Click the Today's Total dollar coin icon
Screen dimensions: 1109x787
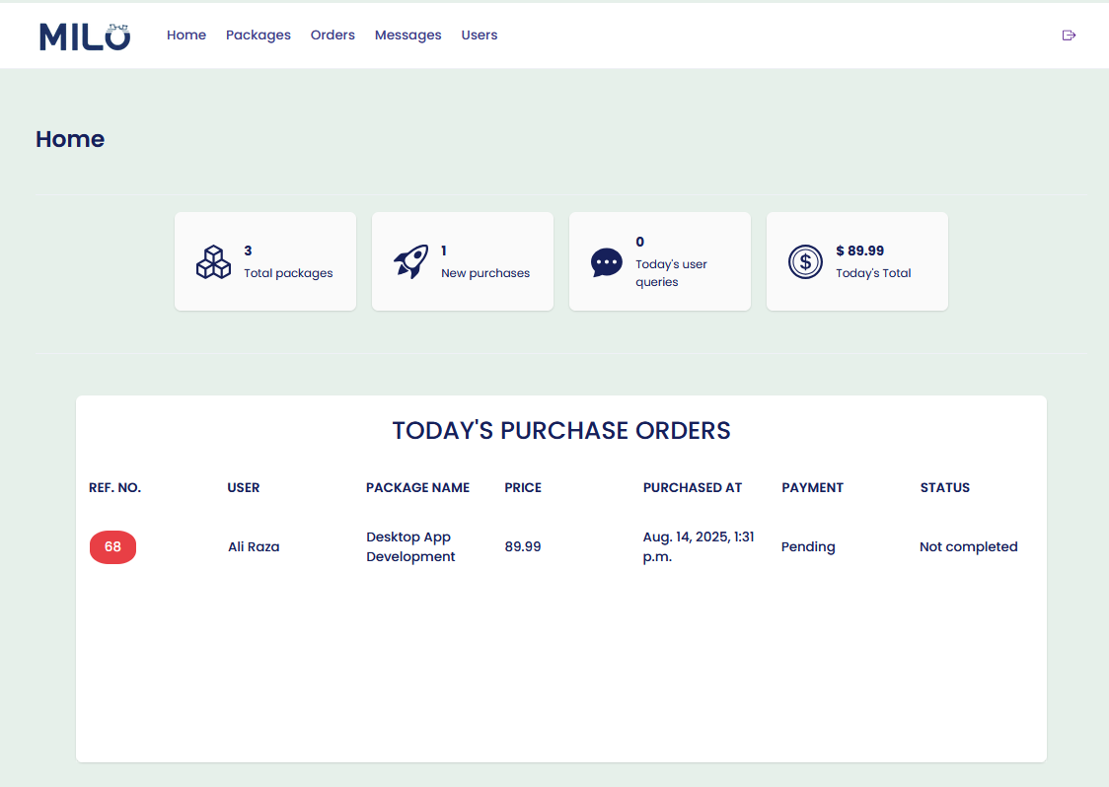click(805, 261)
